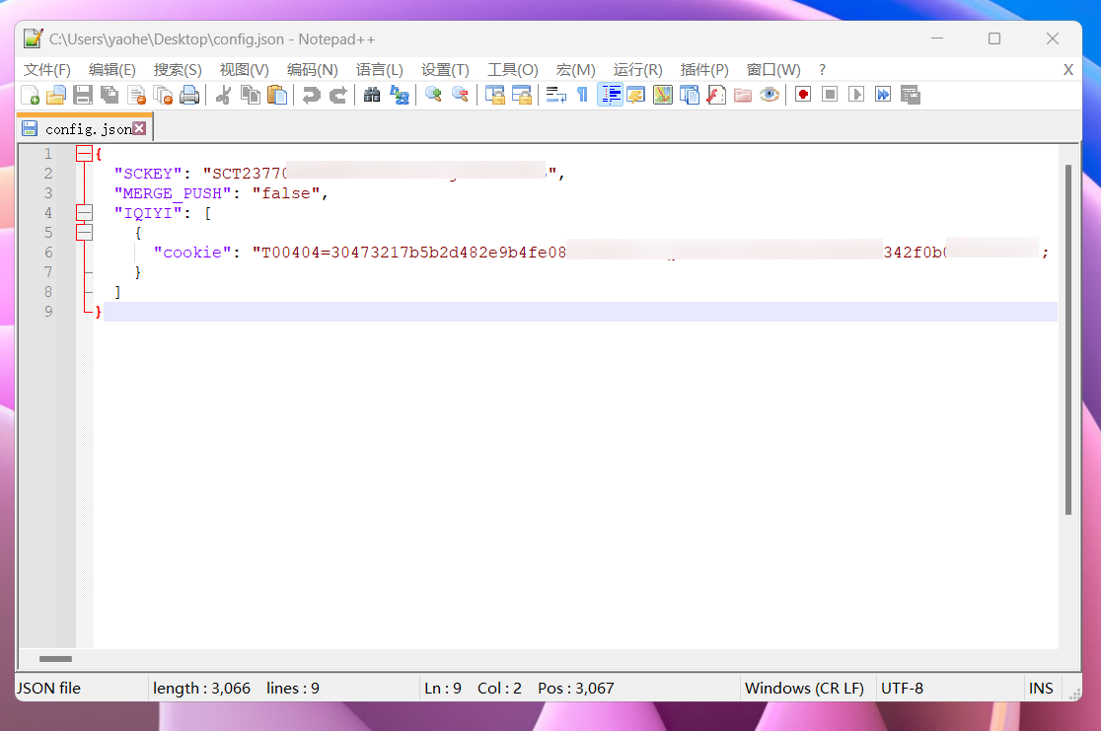
Task: Open the 工具(O) menu
Action: point(513,70)
